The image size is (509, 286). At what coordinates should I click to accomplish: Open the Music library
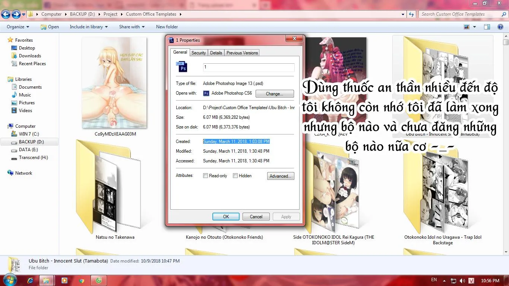pos(25,95)
